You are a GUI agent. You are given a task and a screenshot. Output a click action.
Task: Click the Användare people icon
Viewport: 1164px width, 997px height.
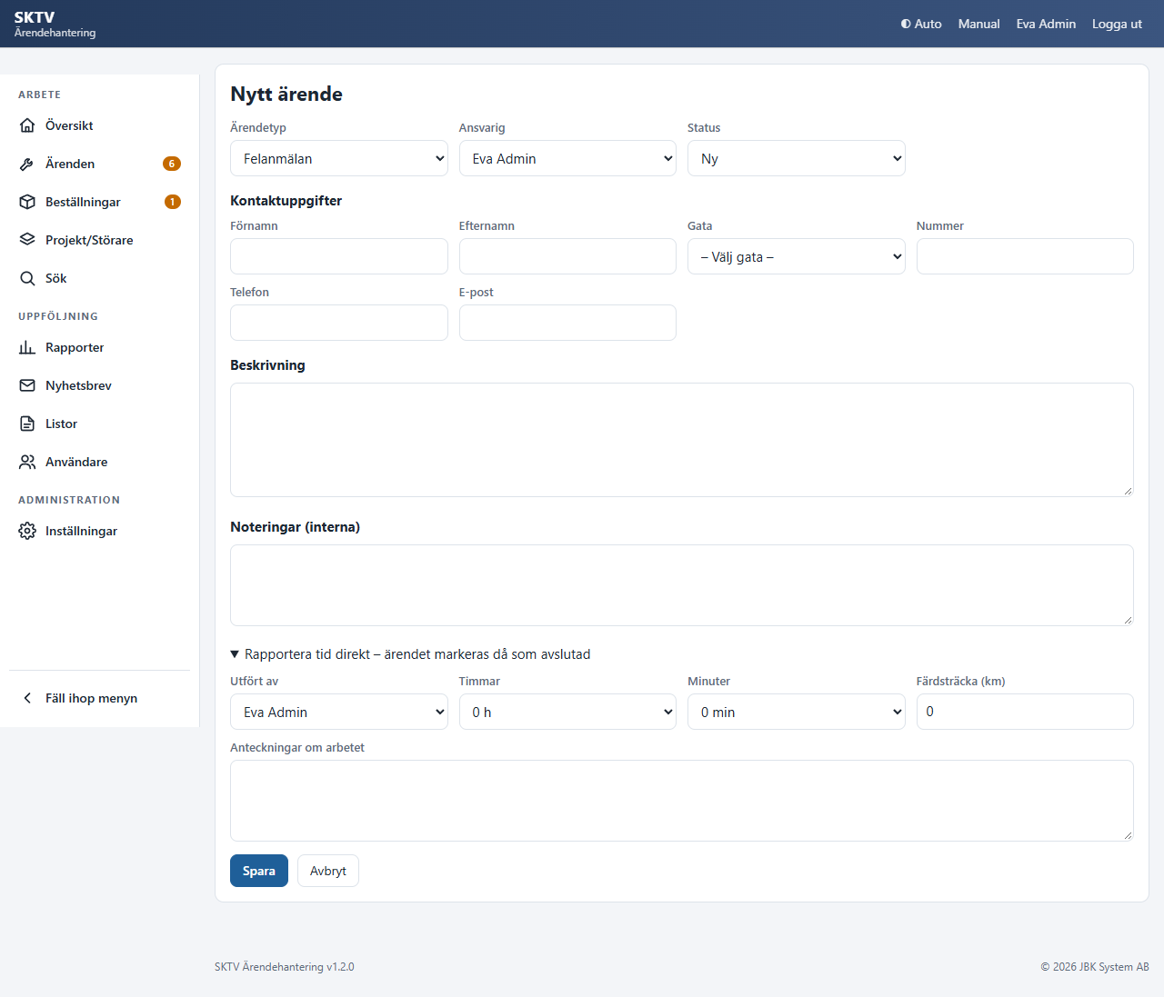(27, 462)
